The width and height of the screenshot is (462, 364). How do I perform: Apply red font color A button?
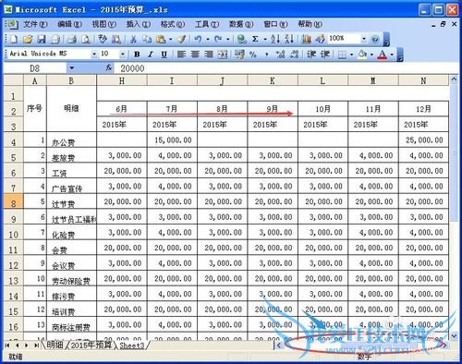pos(383,55)
